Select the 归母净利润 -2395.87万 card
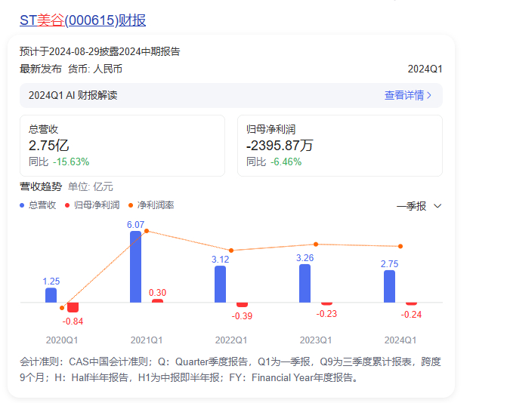This screenshot has height=403, width=507. [340, 146]
